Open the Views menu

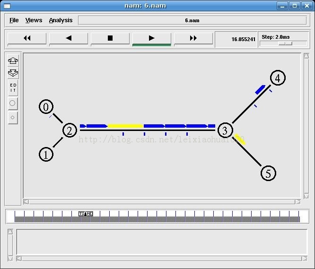(34, 20)
